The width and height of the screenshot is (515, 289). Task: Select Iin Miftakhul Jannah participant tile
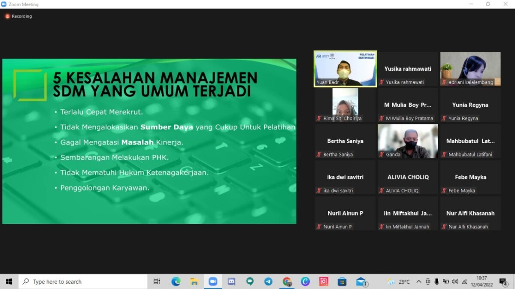coord(408,213)
